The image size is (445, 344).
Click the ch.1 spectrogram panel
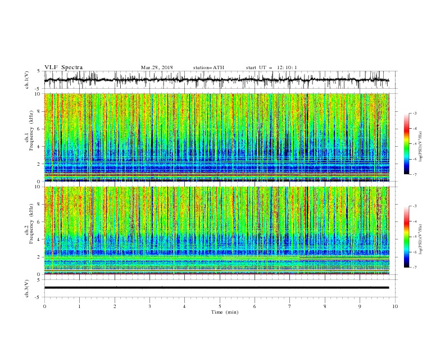click(x=216, y=137)
